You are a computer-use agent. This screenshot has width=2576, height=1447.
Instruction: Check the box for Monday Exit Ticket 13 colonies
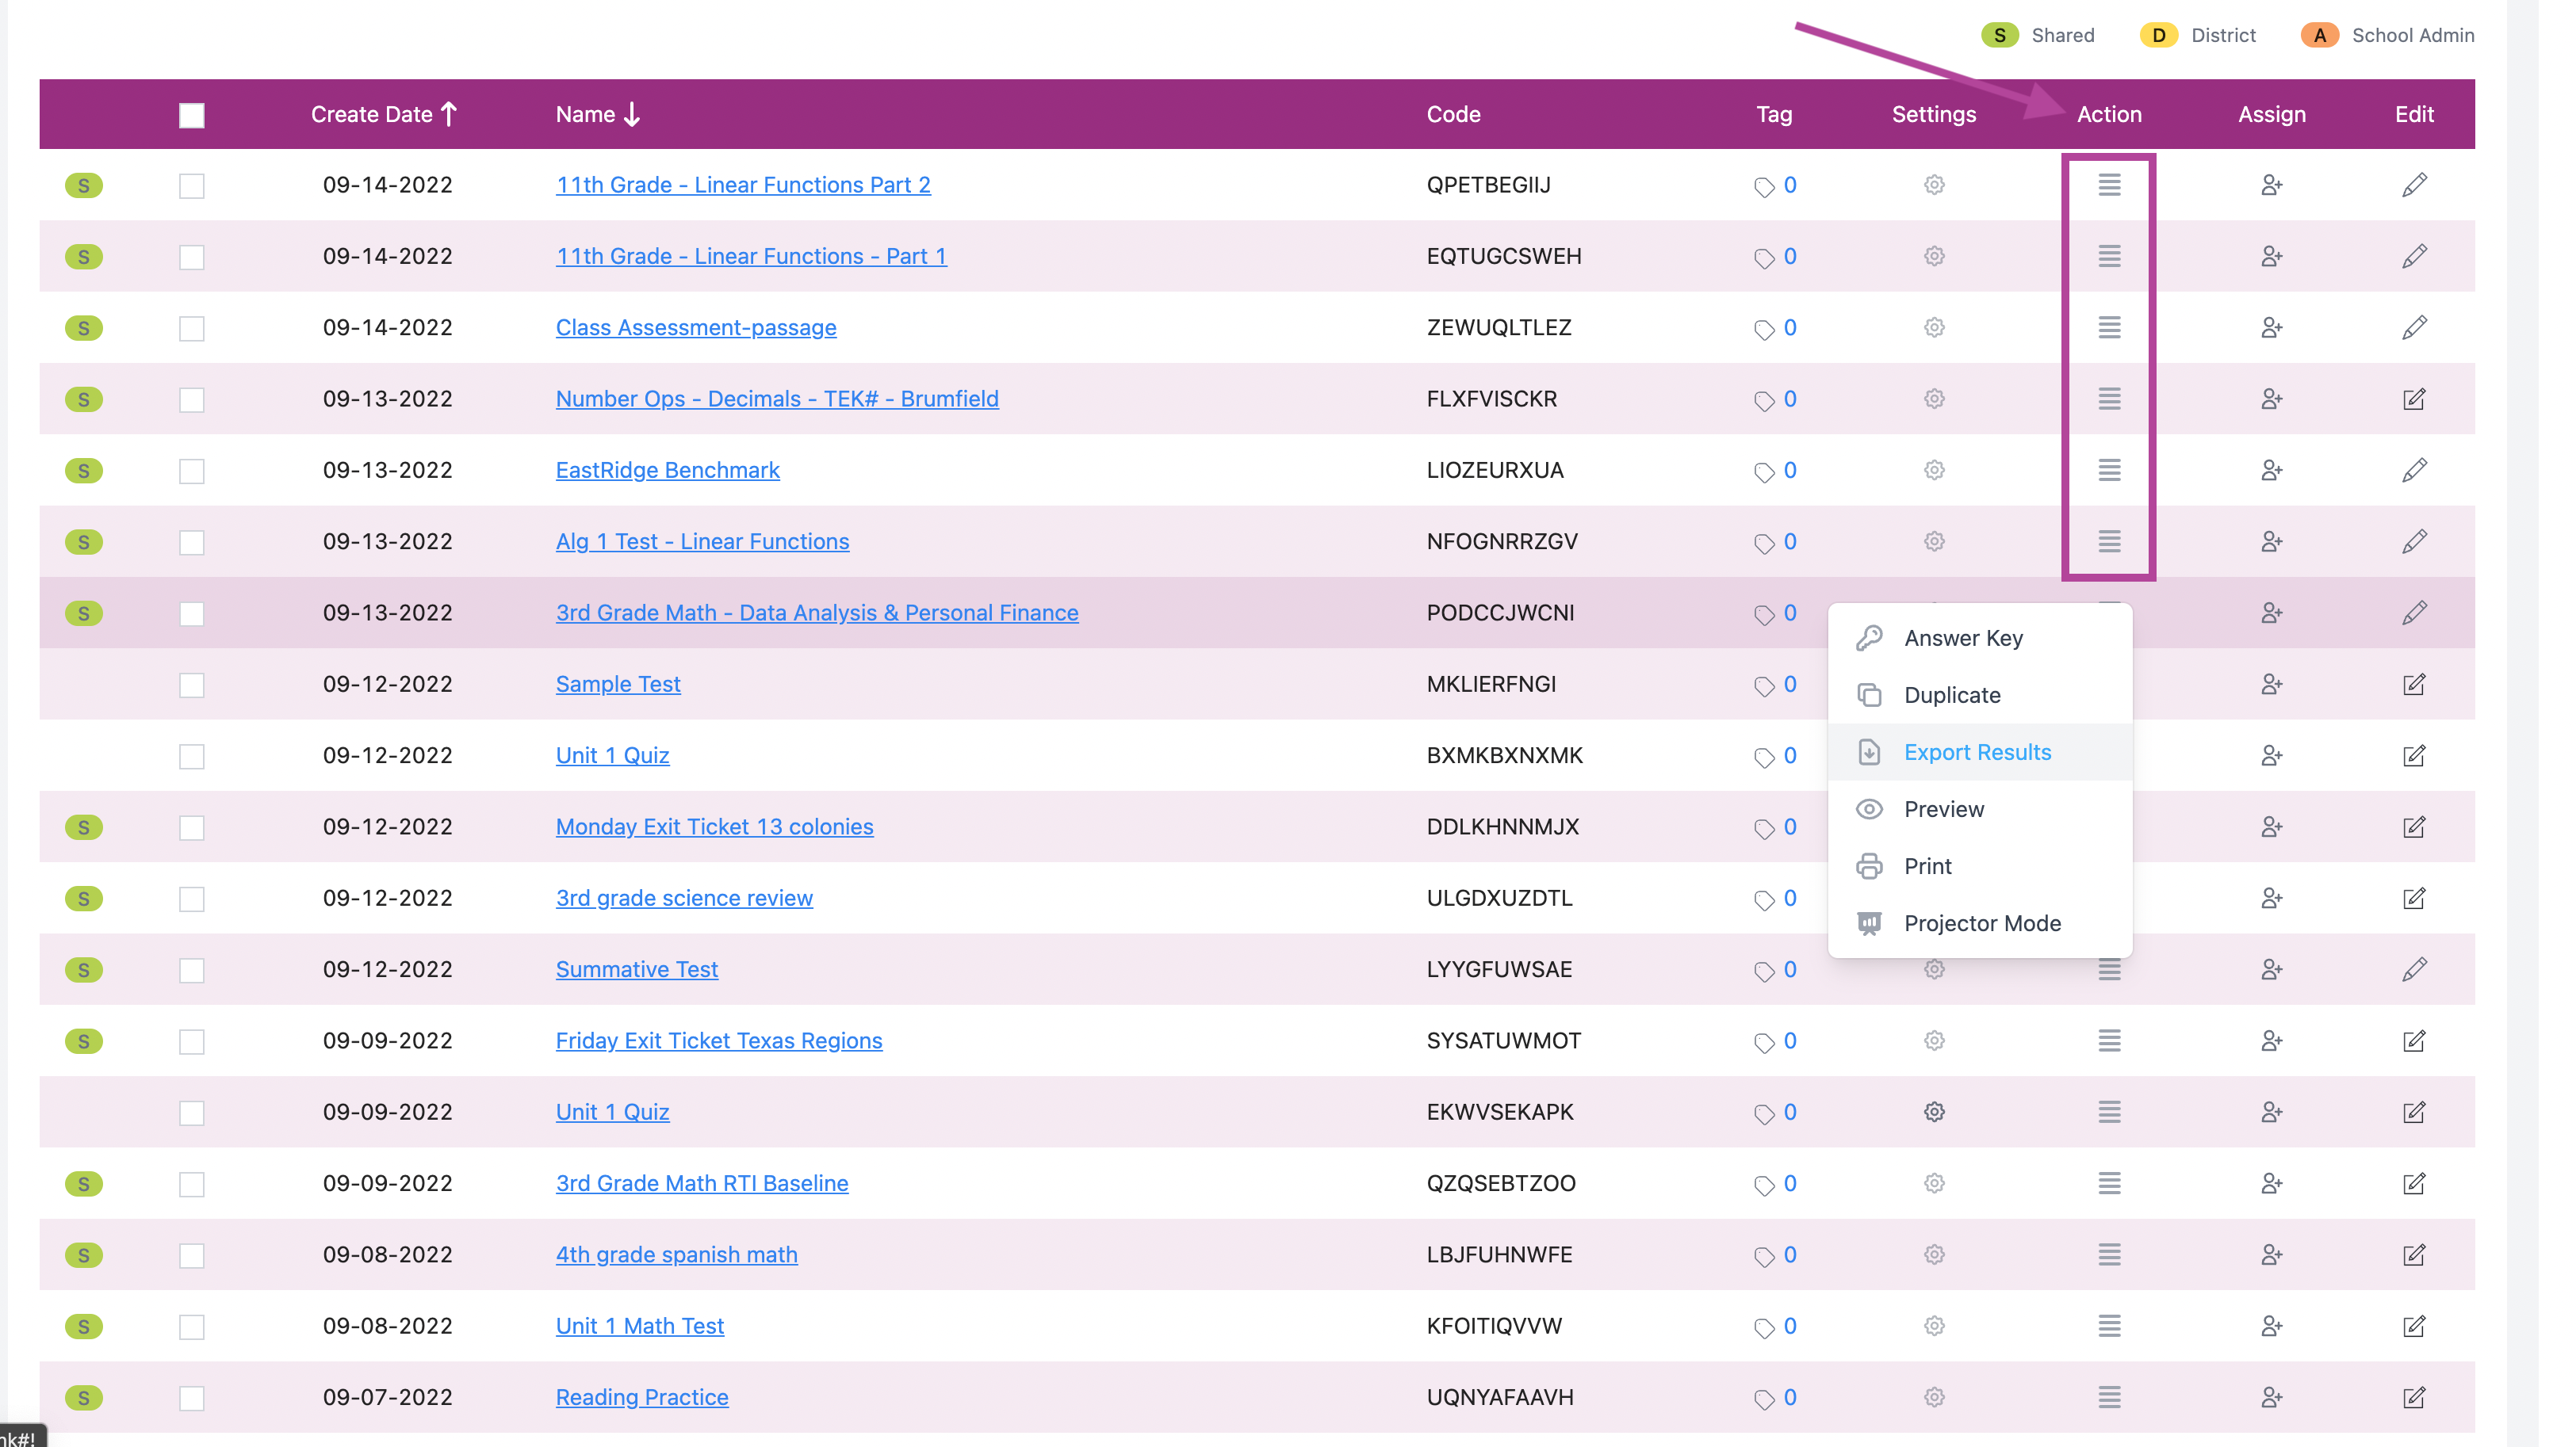pyautogui.click(x=192, y=827)
